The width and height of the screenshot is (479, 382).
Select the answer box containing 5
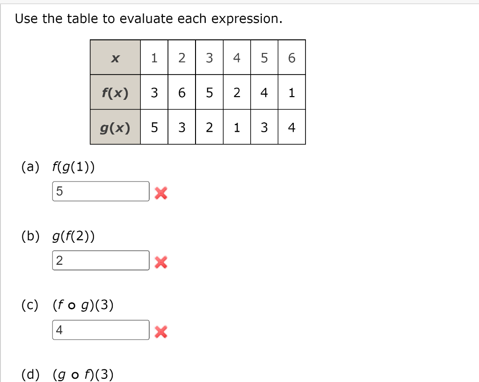click(x=101, y=191)
